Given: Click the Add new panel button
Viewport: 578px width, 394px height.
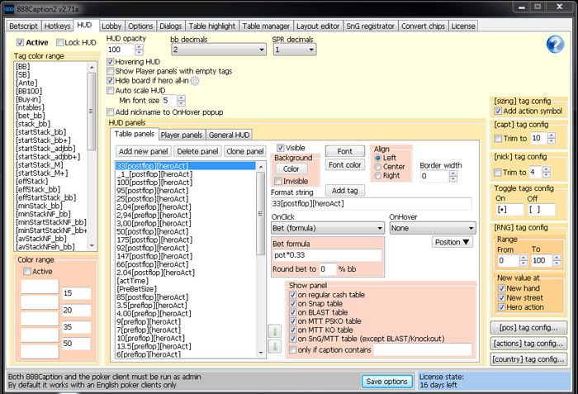Looking at the screenshot, I should (x=144, y=151).
